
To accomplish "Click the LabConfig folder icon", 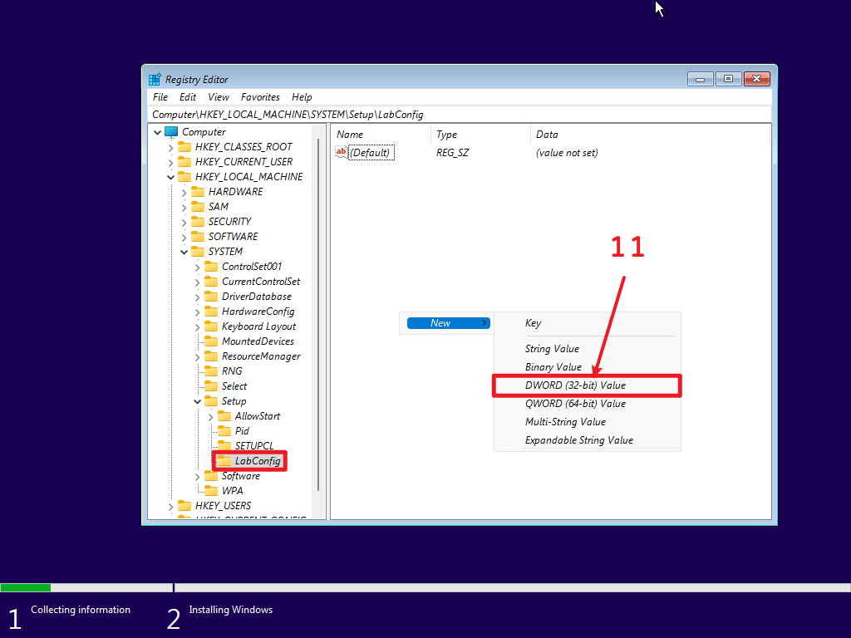I will point(224,461).
